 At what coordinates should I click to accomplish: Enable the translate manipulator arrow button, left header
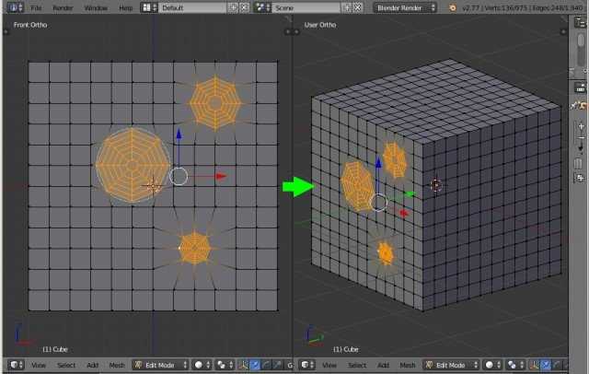(255, 365)
